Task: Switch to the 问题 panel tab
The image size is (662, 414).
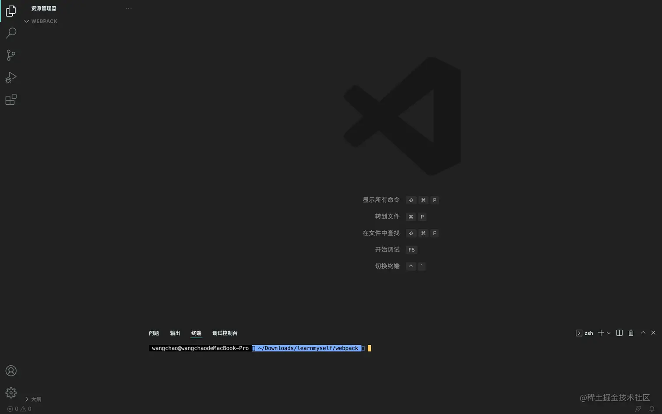Action: click(154, 333)
